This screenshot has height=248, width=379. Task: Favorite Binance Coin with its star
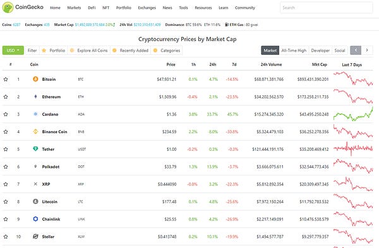click(x=6, y=132)
